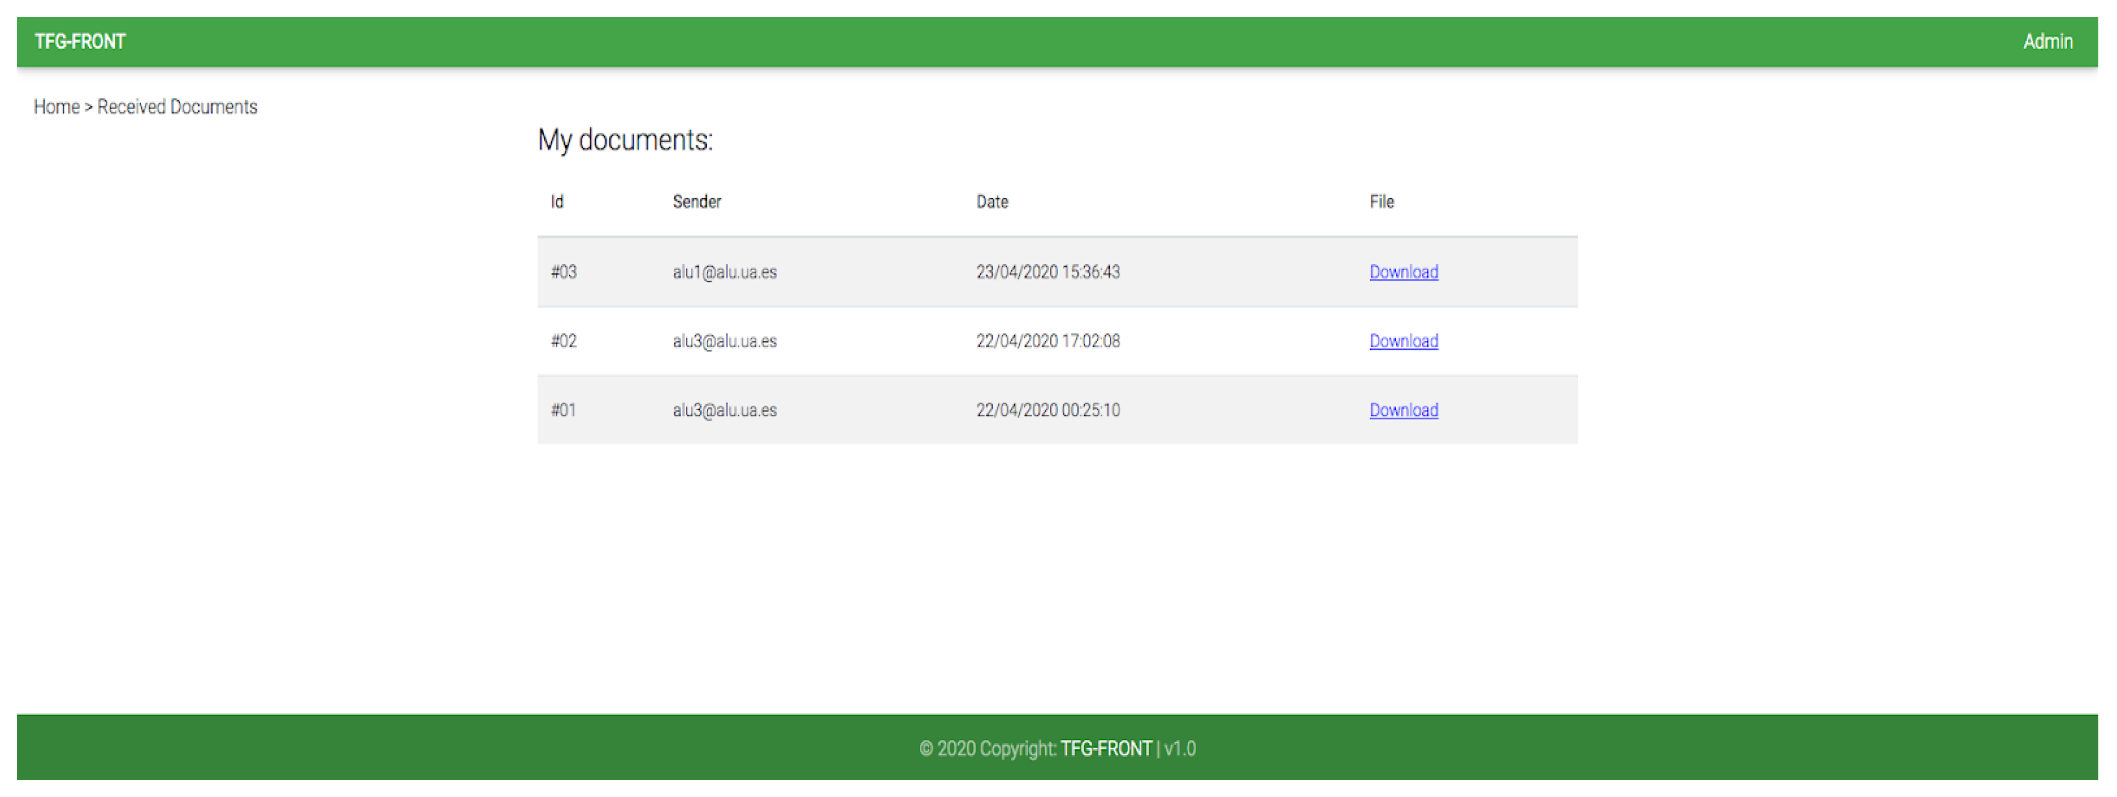Go to Home in breadcrumb
The width and height of the screenshot is (2117, 797).
click(56, 107)
